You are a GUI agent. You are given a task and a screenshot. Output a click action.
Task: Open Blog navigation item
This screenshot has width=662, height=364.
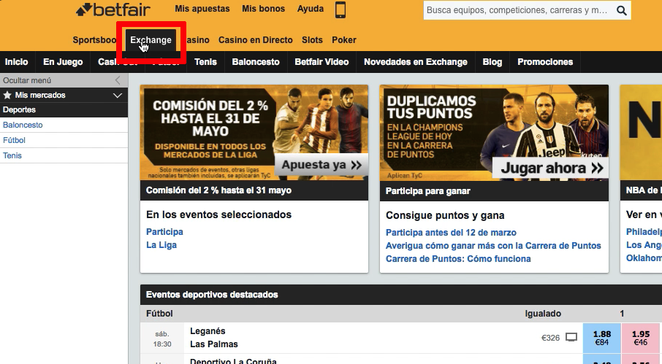(x=492, y=62)
